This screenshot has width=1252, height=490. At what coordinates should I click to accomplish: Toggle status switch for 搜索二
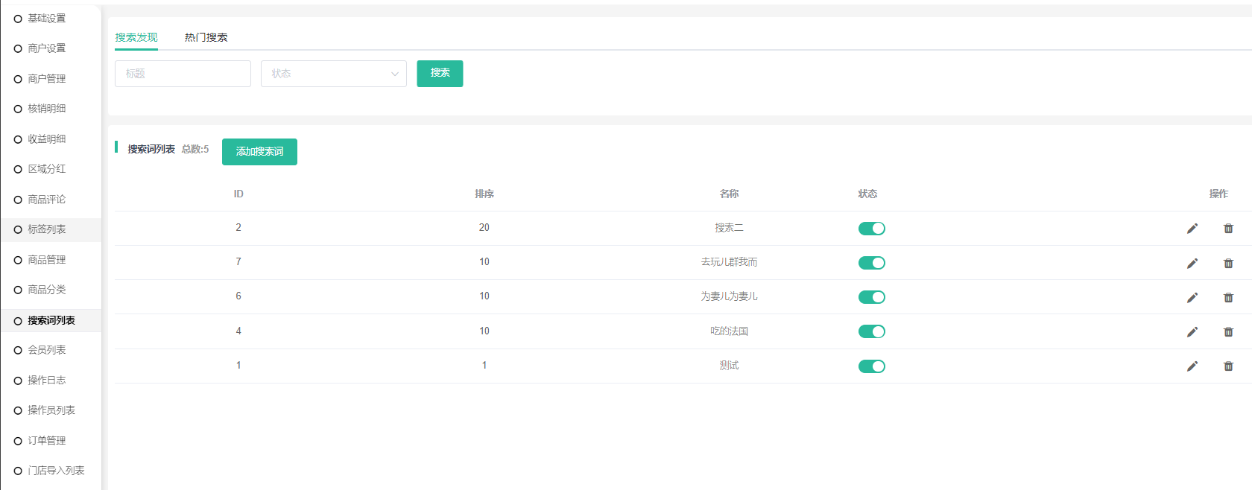pyautogui.click(x=871, y=229)
